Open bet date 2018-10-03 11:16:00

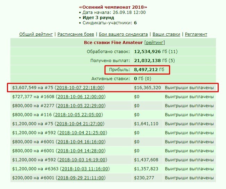pos(85,169)
